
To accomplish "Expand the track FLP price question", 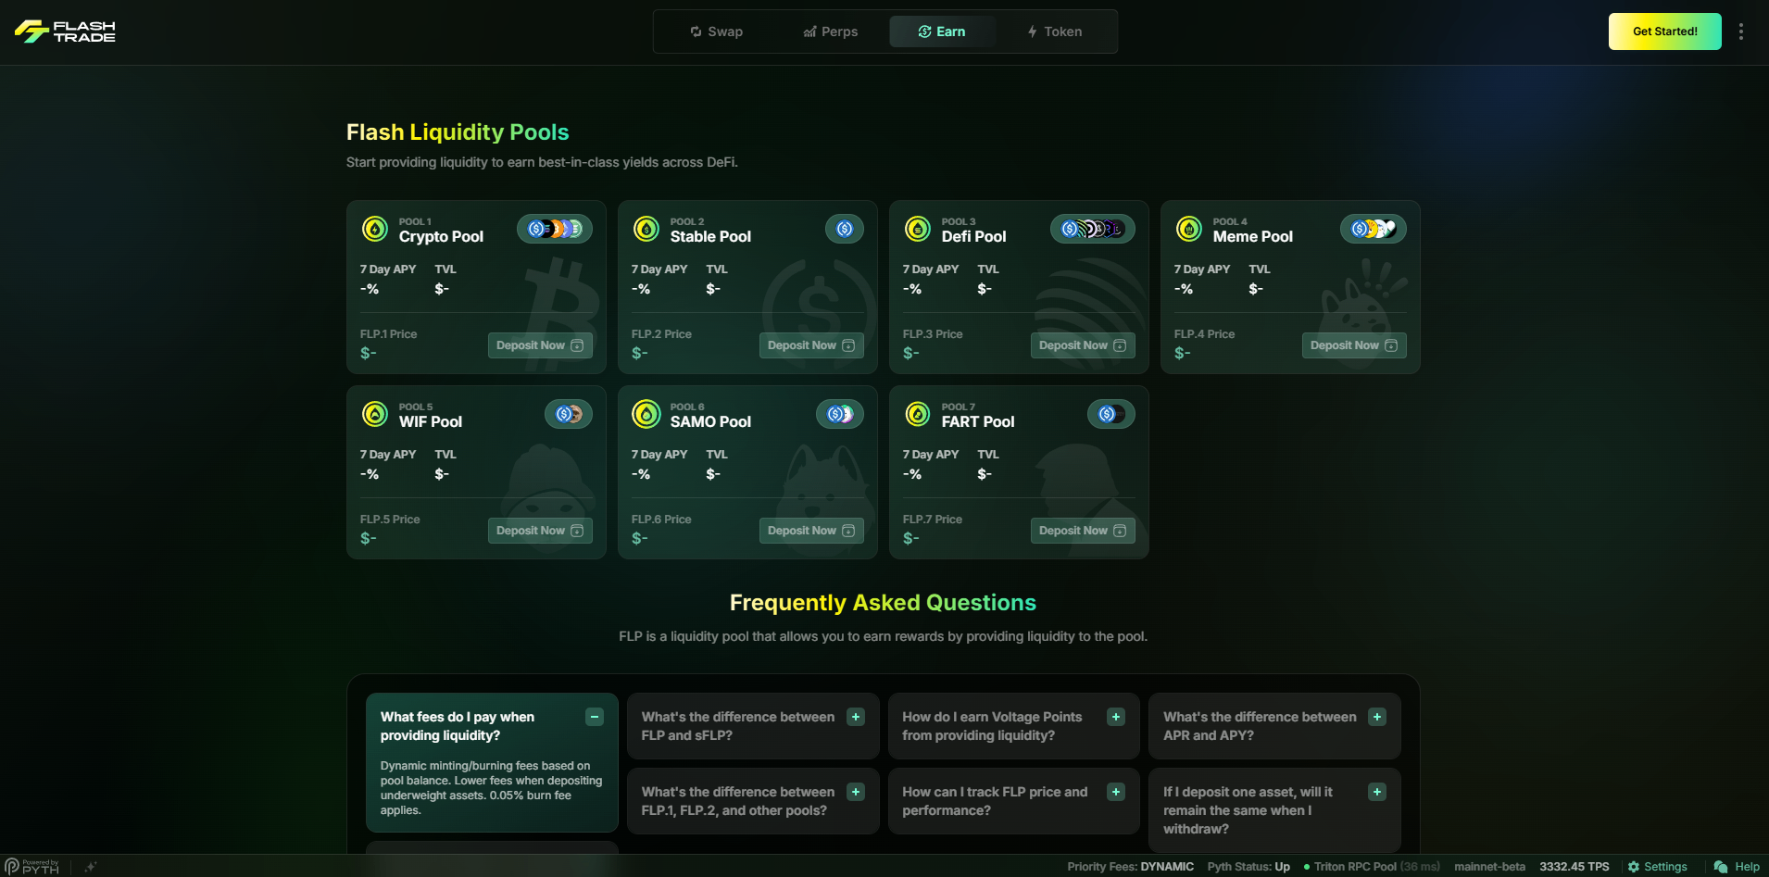I will click(1116, 792).
